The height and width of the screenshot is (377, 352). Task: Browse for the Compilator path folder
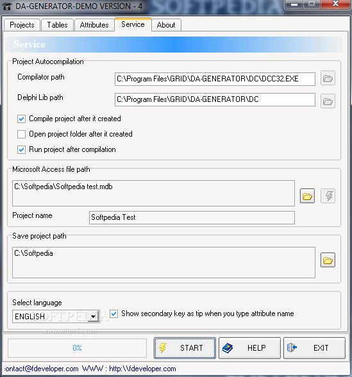point(328,78)
